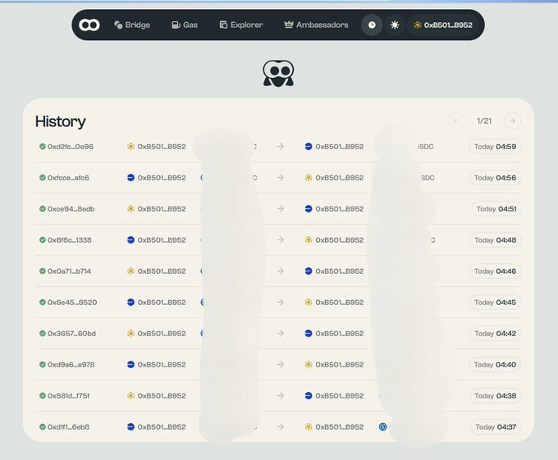Click green success check on 0x581d...f75f row
This screenshot has width=558, height=460.
click(x=43, y=396)
